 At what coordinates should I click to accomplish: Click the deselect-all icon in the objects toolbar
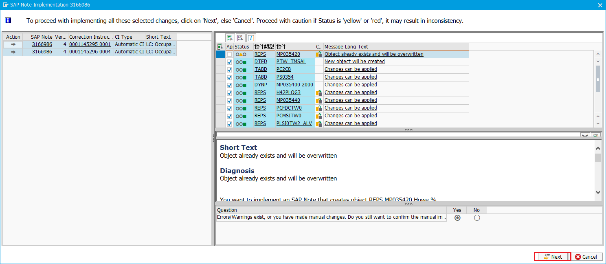pos(240,38)
